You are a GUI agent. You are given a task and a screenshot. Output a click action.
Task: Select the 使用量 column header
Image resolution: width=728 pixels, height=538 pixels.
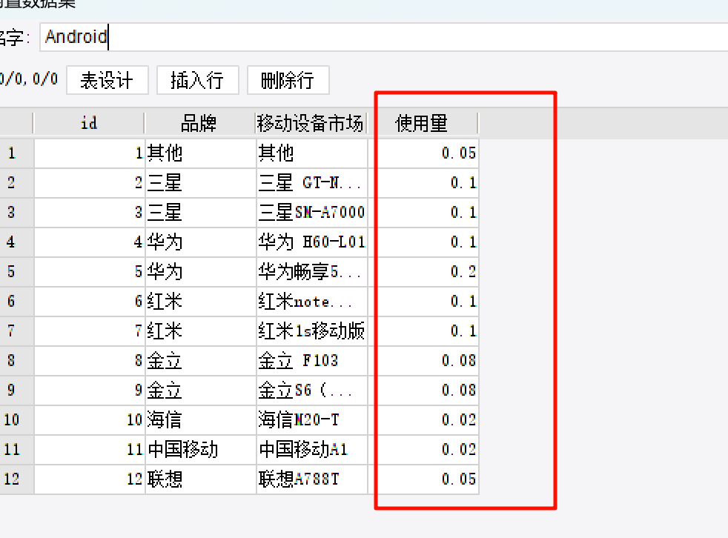click(x=423, y=124)
